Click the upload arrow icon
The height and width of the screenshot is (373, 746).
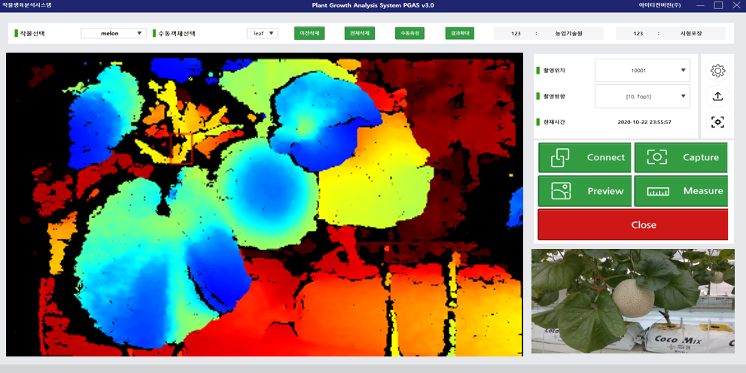pos(717,96)
